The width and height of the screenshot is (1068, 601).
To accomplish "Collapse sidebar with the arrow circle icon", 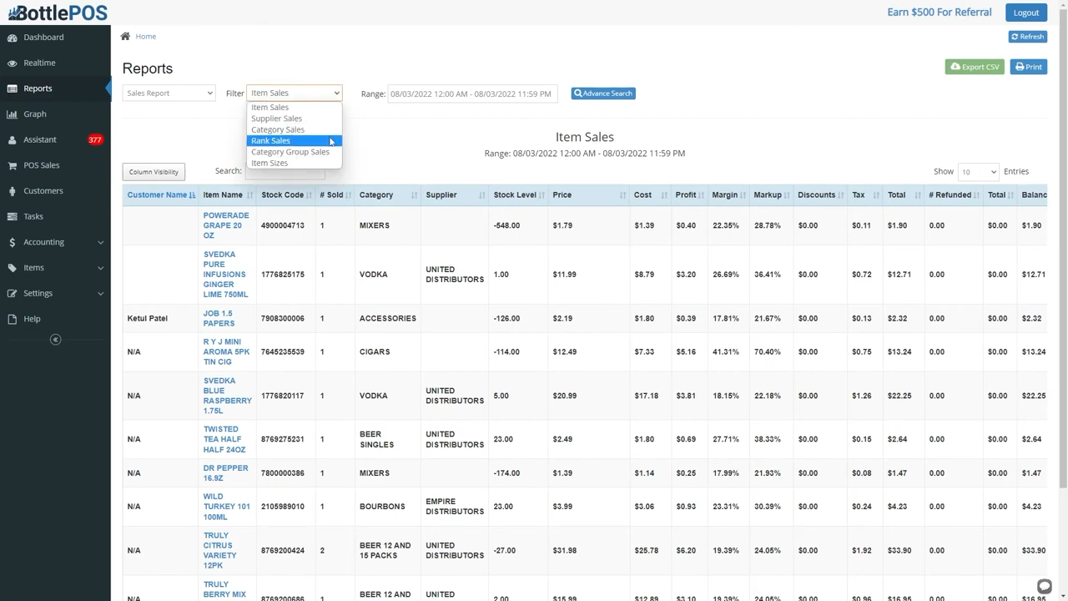I will click(x=55, y=340).
